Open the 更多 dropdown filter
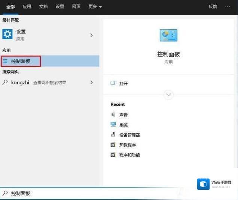This screenshot has width=238, height=200. tap(95, 7)
